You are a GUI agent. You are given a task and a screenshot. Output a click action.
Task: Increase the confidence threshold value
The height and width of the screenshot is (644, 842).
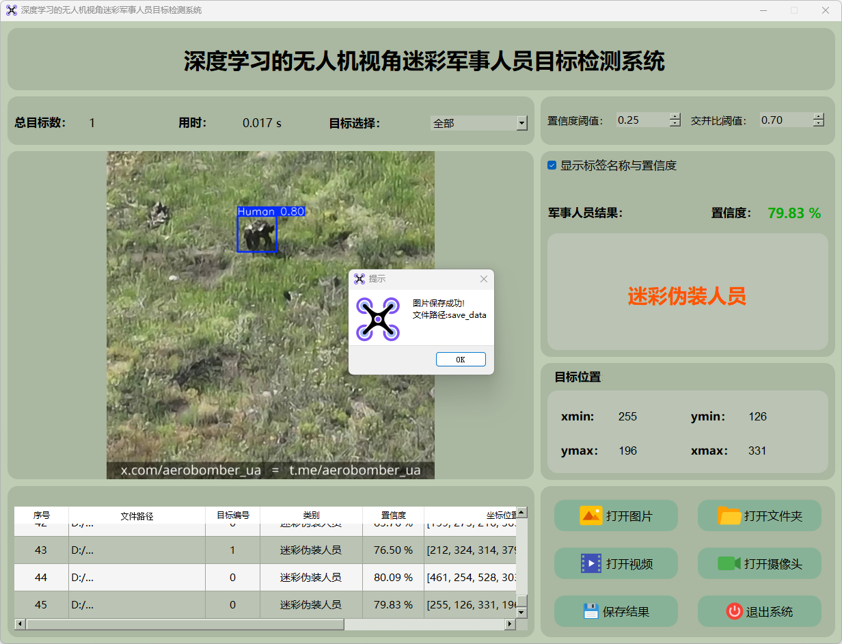pyautogui.click(x=675, y=116)
